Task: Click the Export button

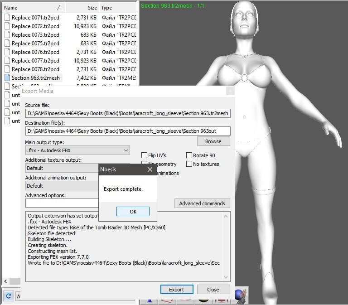Action: pos(177,290)
